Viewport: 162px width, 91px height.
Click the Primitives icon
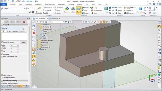(x=140, y=9)
